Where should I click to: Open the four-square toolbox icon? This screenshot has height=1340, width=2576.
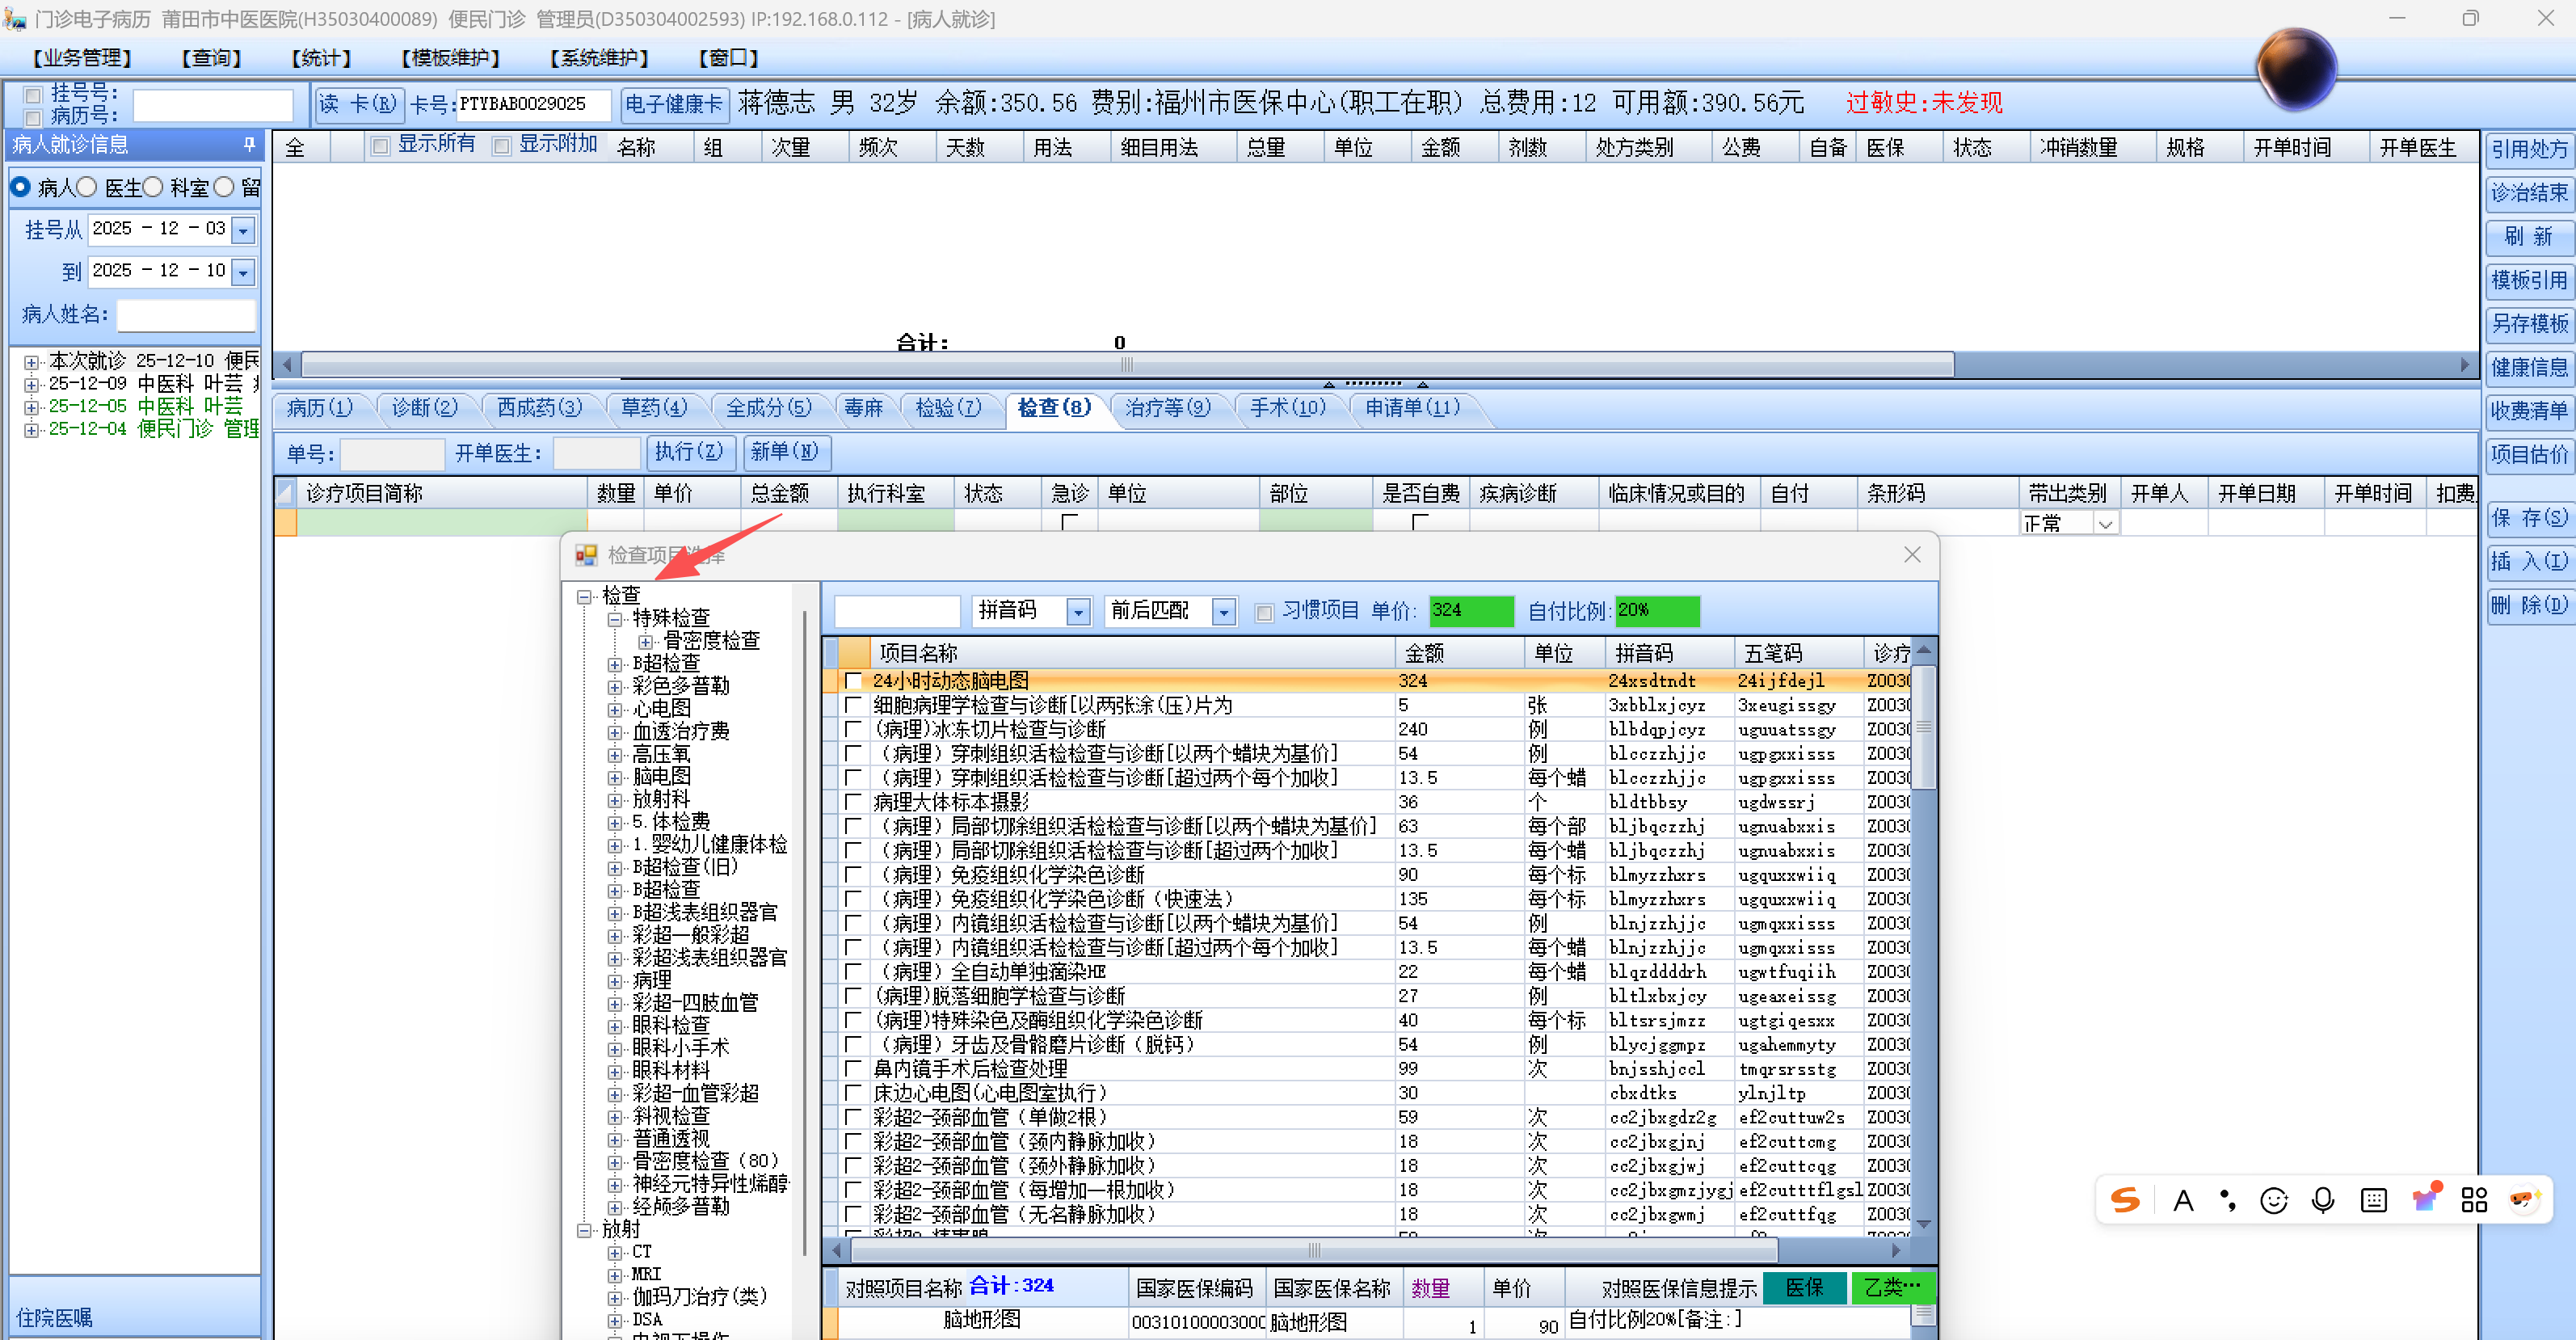pyautogui.click(x=2474, y=1200)
